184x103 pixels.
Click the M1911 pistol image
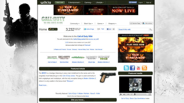click(x=108, y=77)
